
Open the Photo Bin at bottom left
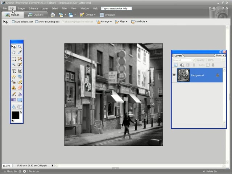pos(10,171)
